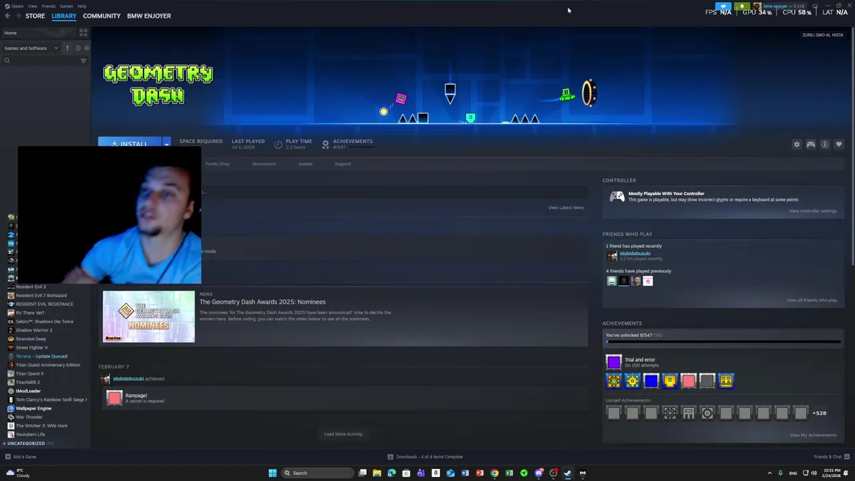Go forward with the navigation arrow
This screenshot has height=481, width=855.
click(17, 16)
